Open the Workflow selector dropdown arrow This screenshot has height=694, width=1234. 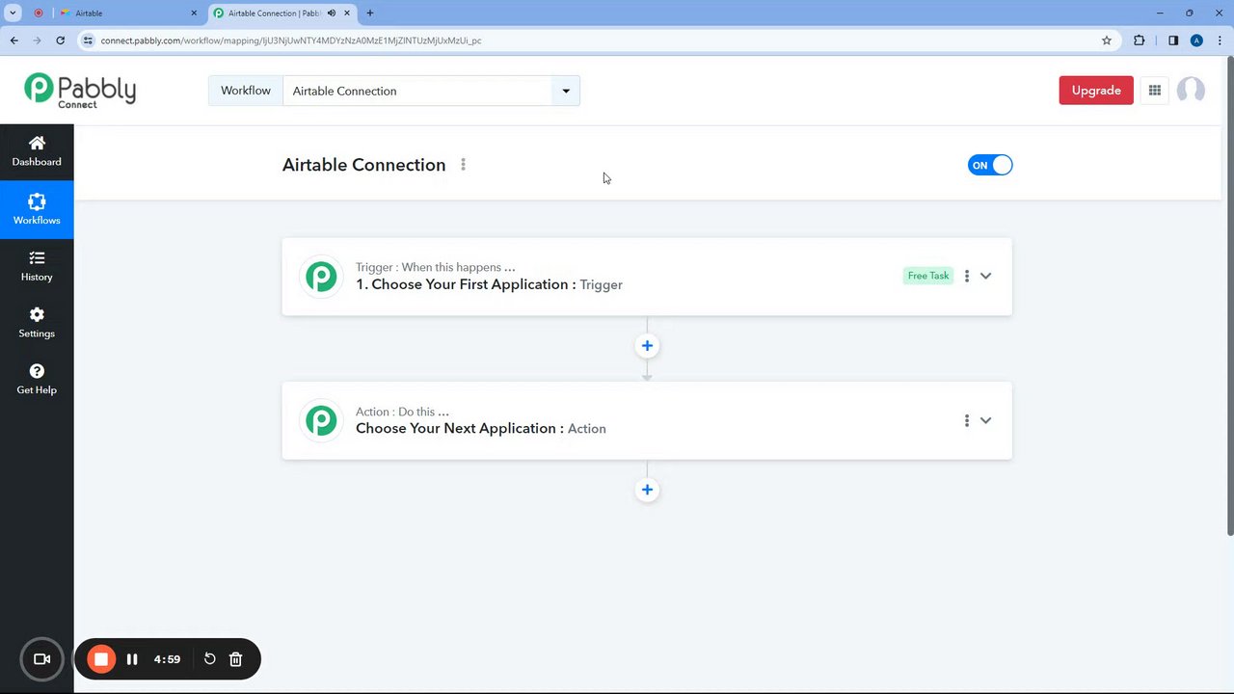pyautogui.click(x=566, y=91)
